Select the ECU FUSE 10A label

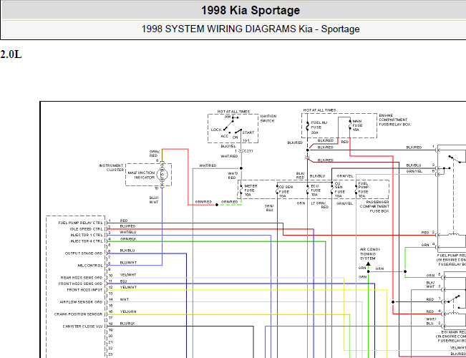(x=316, y=190)
